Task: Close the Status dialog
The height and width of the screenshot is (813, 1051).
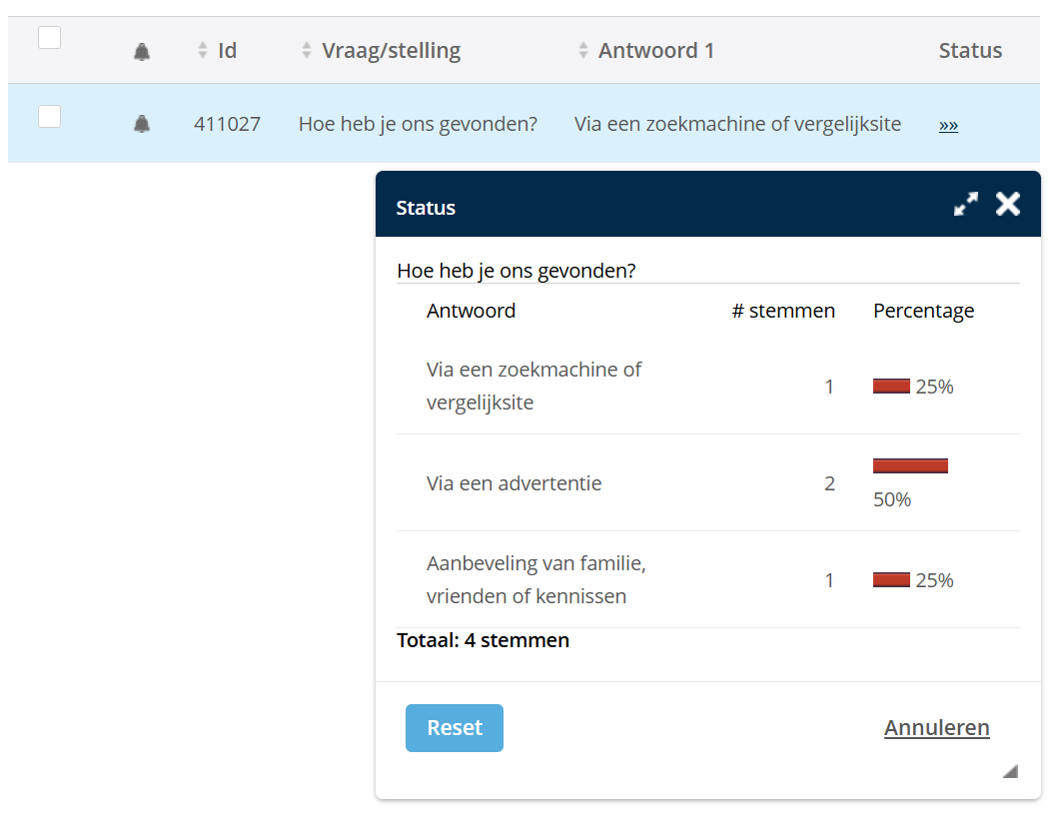Action: pyautogui.click(x=1007, y=204)
